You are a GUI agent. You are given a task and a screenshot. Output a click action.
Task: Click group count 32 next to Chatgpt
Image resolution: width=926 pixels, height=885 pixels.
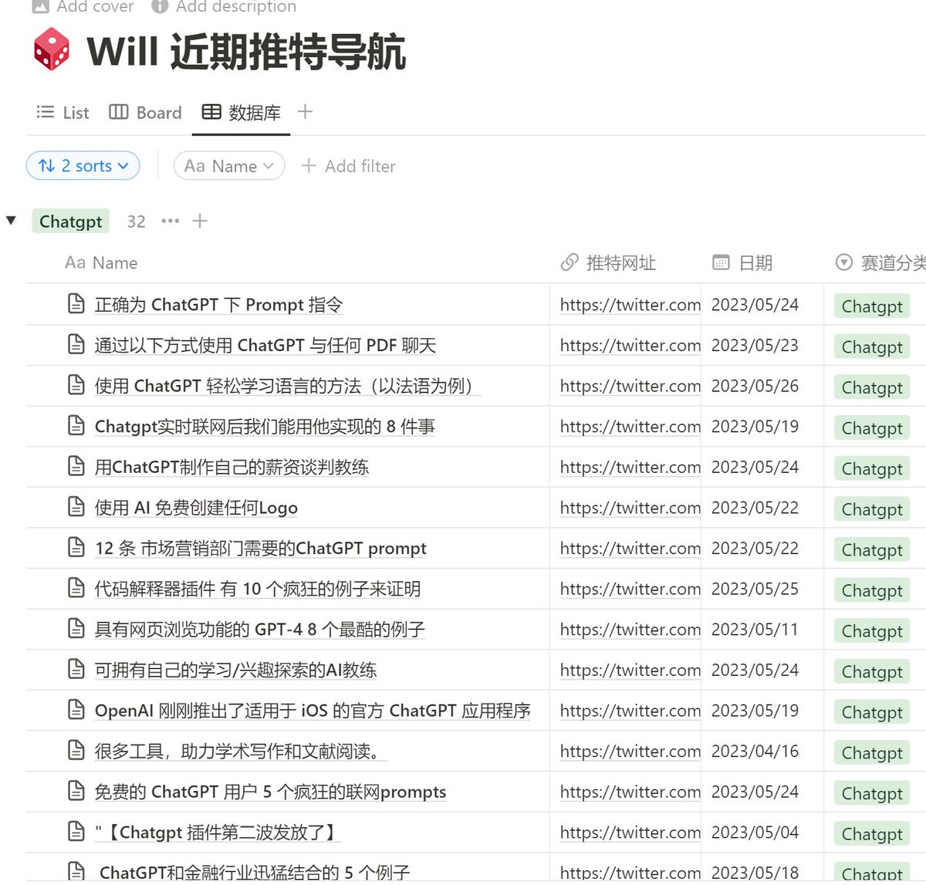pos(136,221)
